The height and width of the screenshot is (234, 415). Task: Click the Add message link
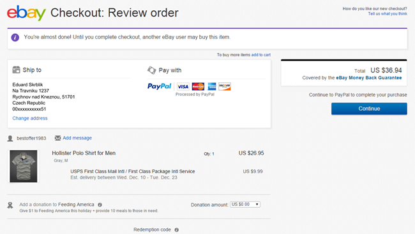tap(77, 138)
